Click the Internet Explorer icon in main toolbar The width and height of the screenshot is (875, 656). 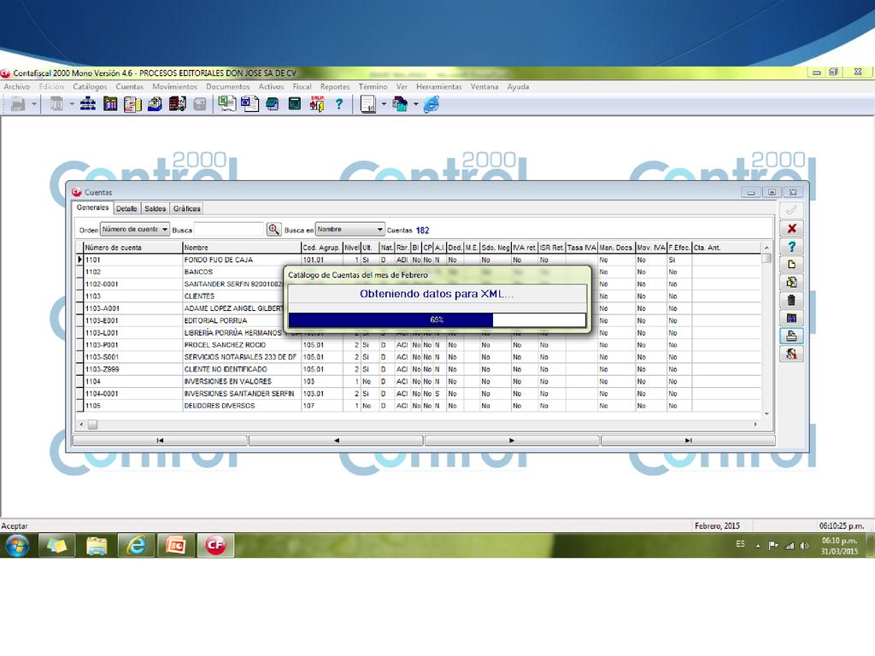tap(432, 104)
